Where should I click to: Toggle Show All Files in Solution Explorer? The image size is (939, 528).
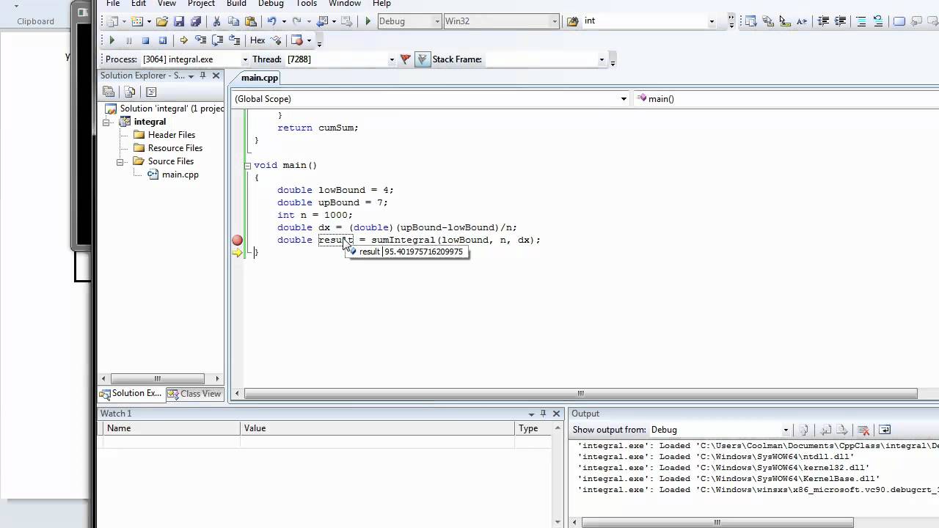[x=130, y=92]
